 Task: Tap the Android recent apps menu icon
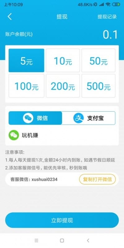click(x=36, y=241)
